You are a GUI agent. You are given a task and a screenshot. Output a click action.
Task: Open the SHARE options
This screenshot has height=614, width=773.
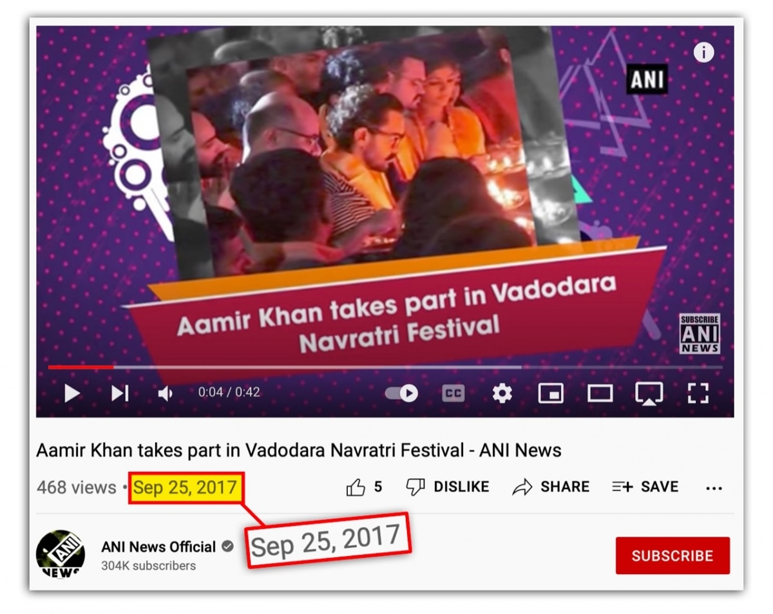(x=551, y=487)
